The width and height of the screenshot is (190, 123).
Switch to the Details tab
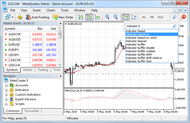coord(28,70)
